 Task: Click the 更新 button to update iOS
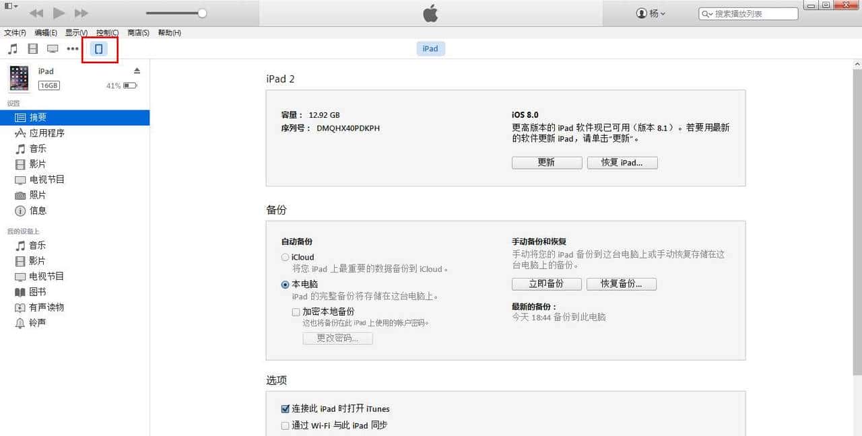[546, 163]
